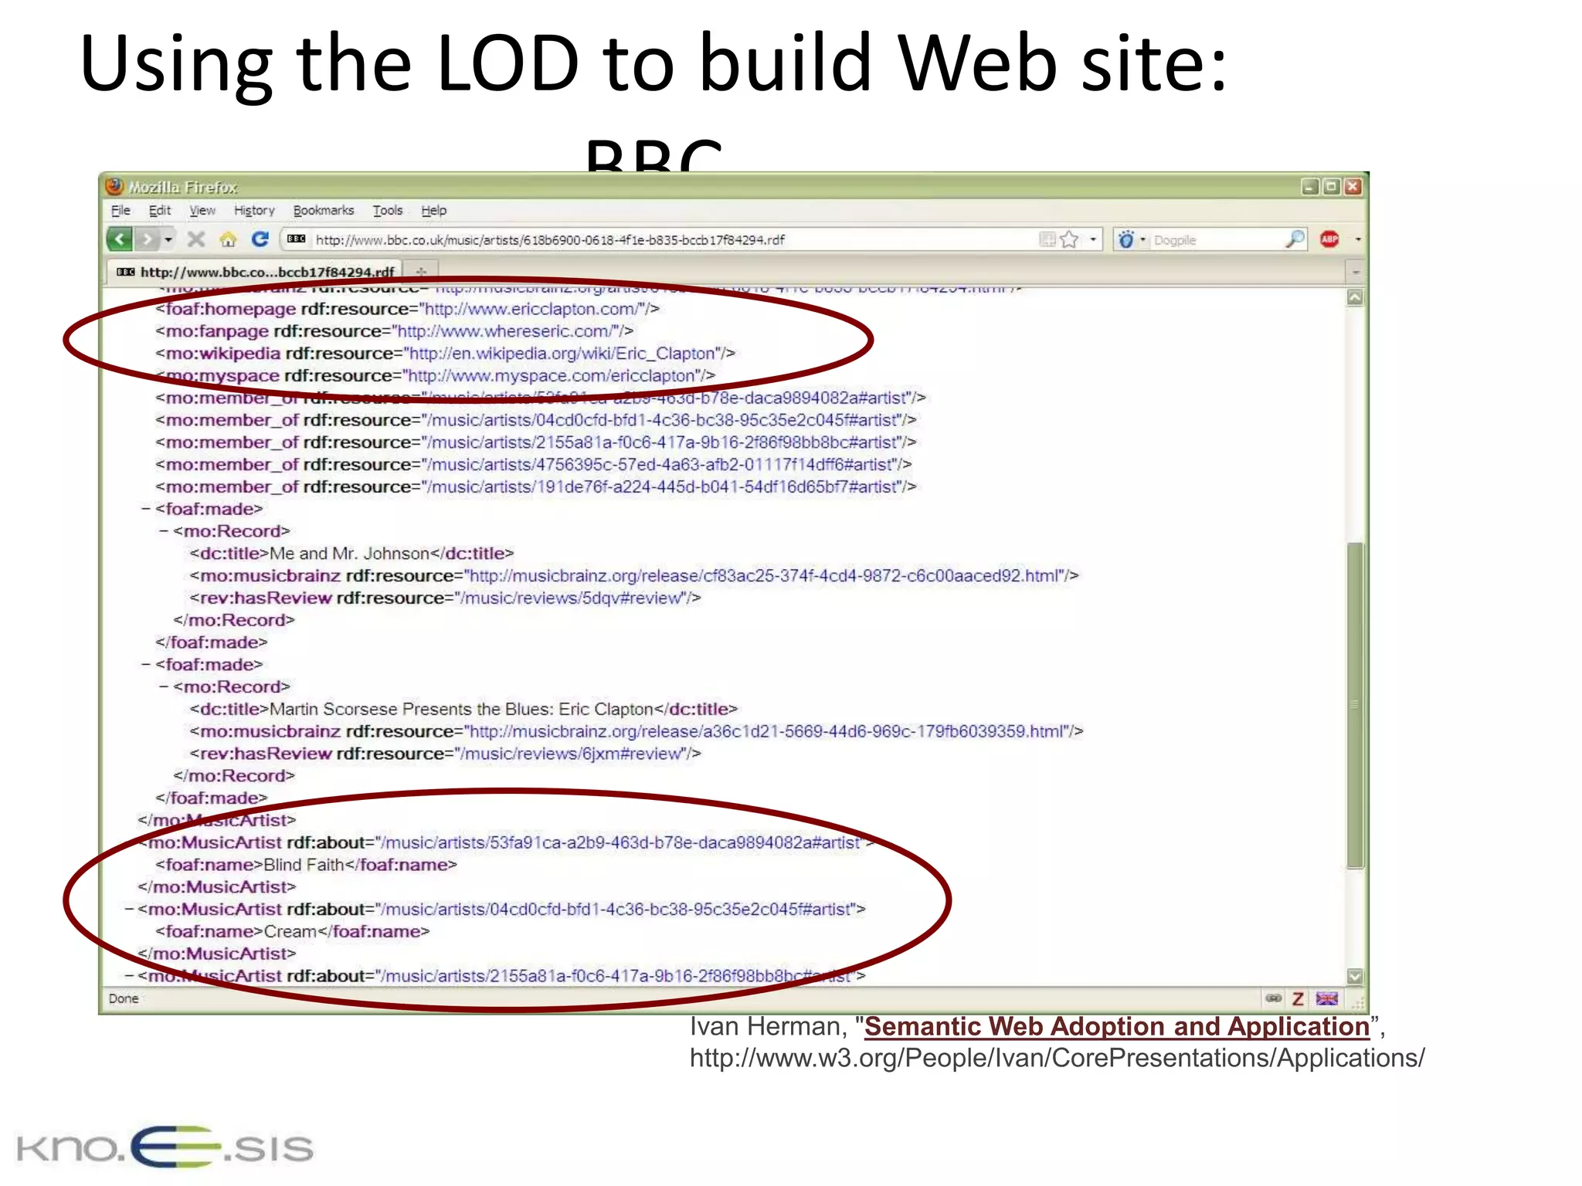The height and width of the screenshot is (1186, 1582).
Task: Click the page feed icon beside the star
Action: tap(1047, 240)
